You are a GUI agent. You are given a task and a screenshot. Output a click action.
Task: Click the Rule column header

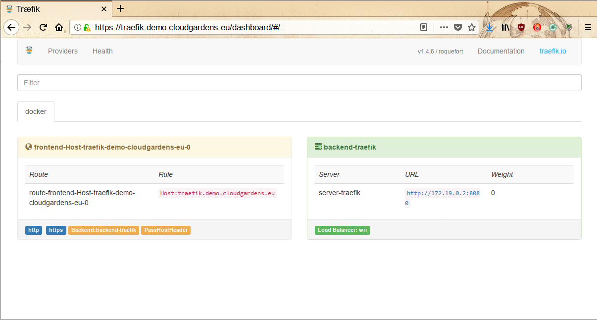point(165,174)
